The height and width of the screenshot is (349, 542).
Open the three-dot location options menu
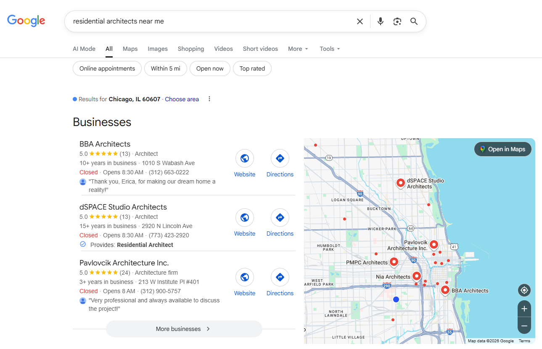click(x=209, y=99)
